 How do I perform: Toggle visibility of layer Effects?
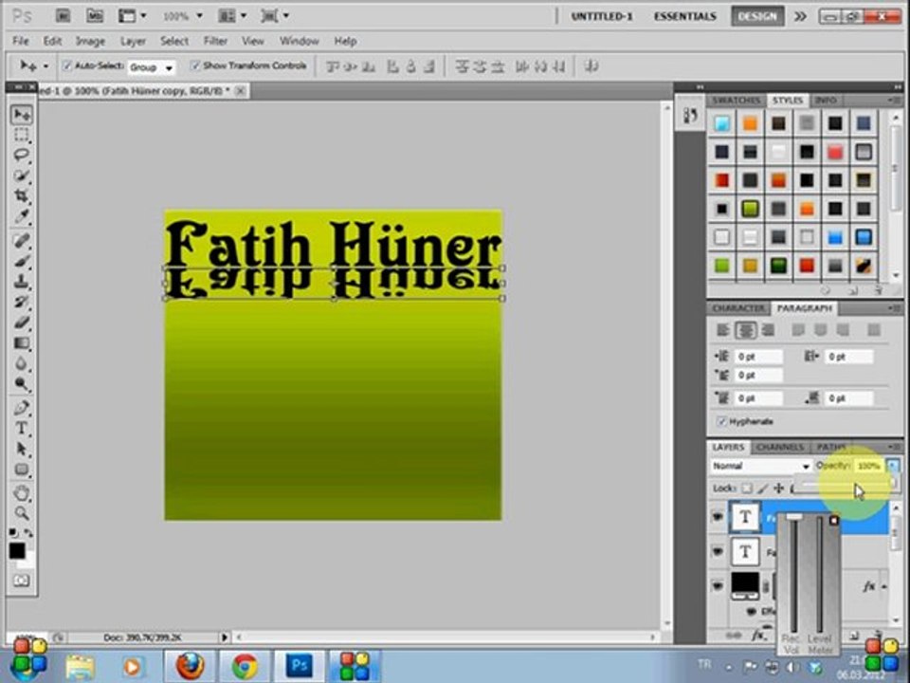tap(751, 611)
